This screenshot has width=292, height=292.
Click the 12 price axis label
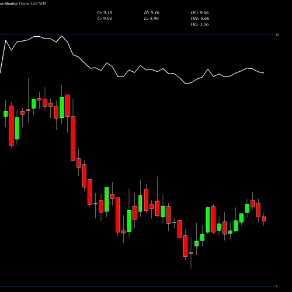[x=277, y=34]
